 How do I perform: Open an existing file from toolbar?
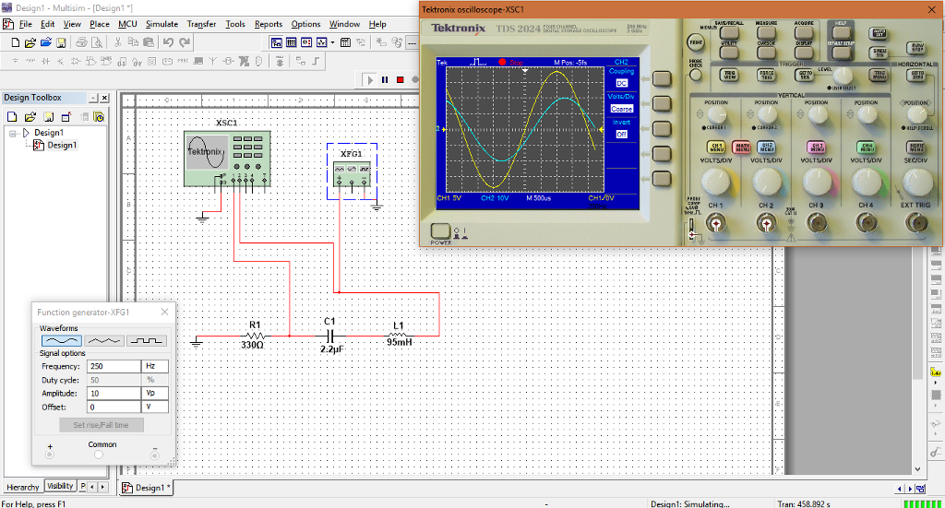pos(30,42)
